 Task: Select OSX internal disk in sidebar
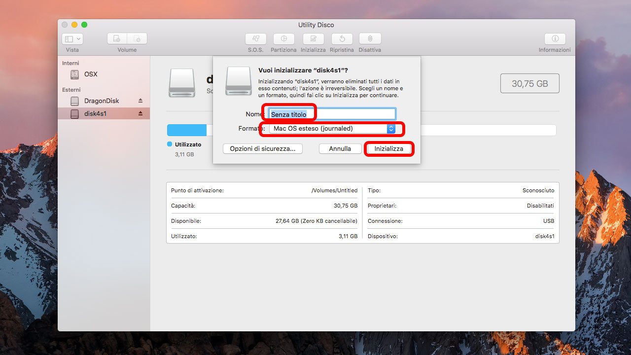91,74
